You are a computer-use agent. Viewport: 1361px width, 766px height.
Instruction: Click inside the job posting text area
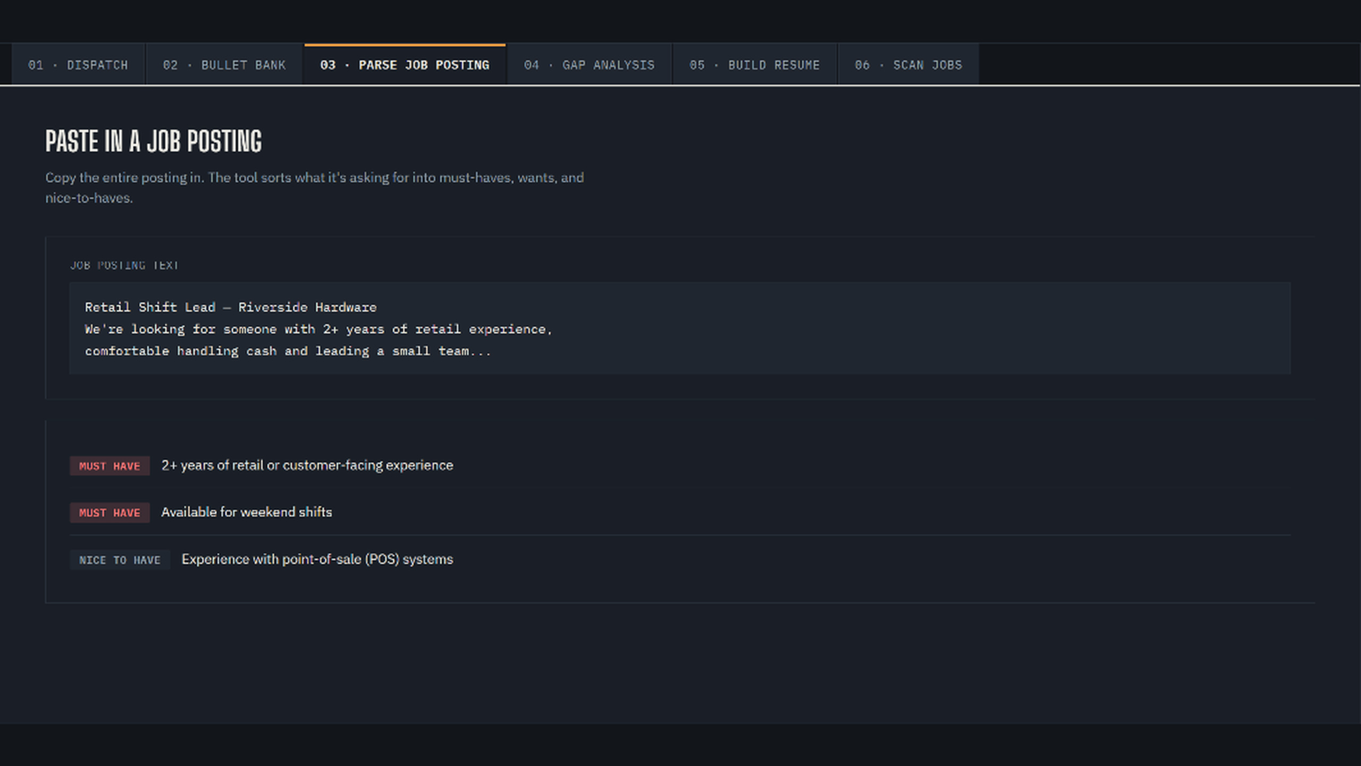[x=679, y=328]
